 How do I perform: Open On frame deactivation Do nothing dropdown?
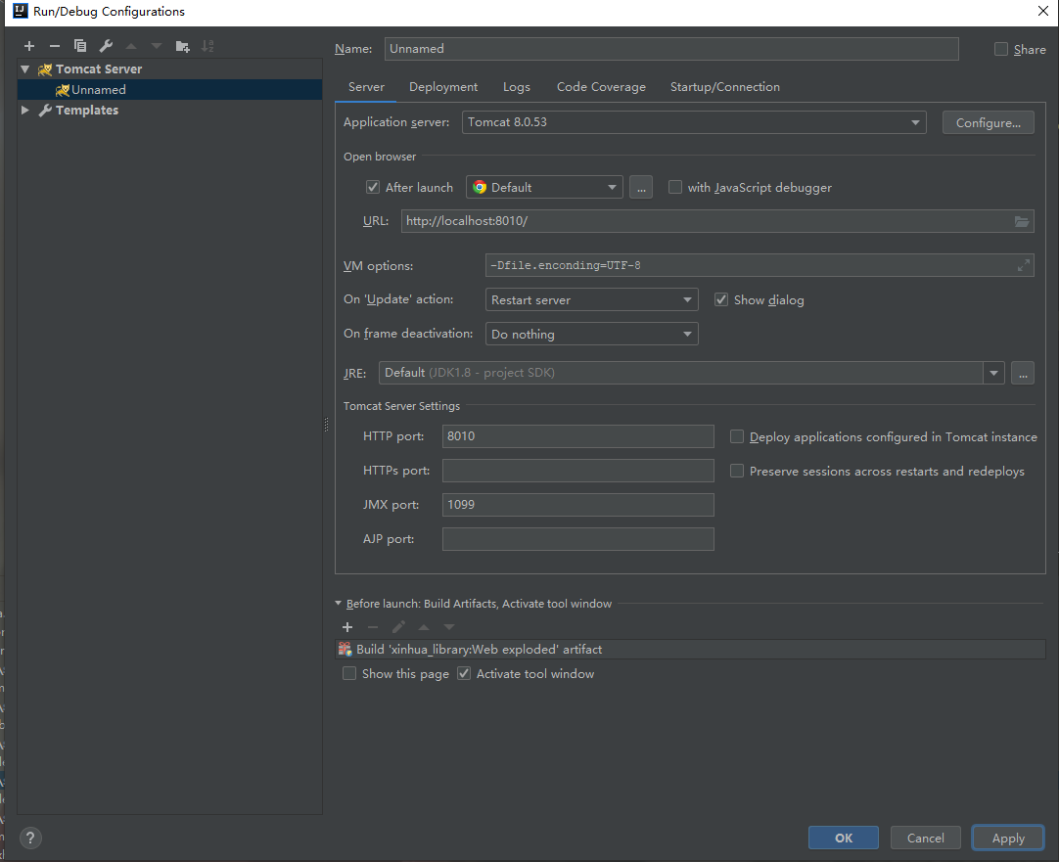coord(591,334)
